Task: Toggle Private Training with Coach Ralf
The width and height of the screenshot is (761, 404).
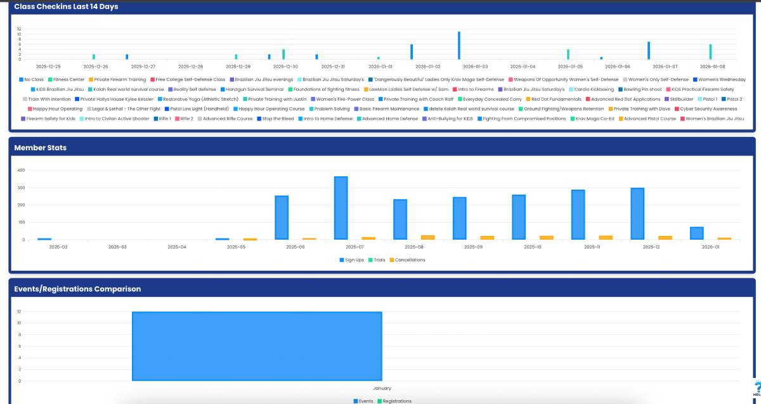Action: pyautogui.click(x=415, y=99)
